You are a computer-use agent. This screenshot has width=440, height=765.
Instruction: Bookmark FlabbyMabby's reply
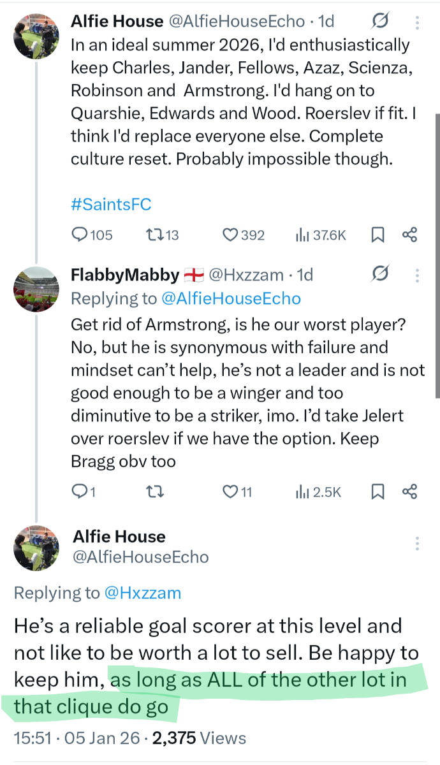point(378,492)
